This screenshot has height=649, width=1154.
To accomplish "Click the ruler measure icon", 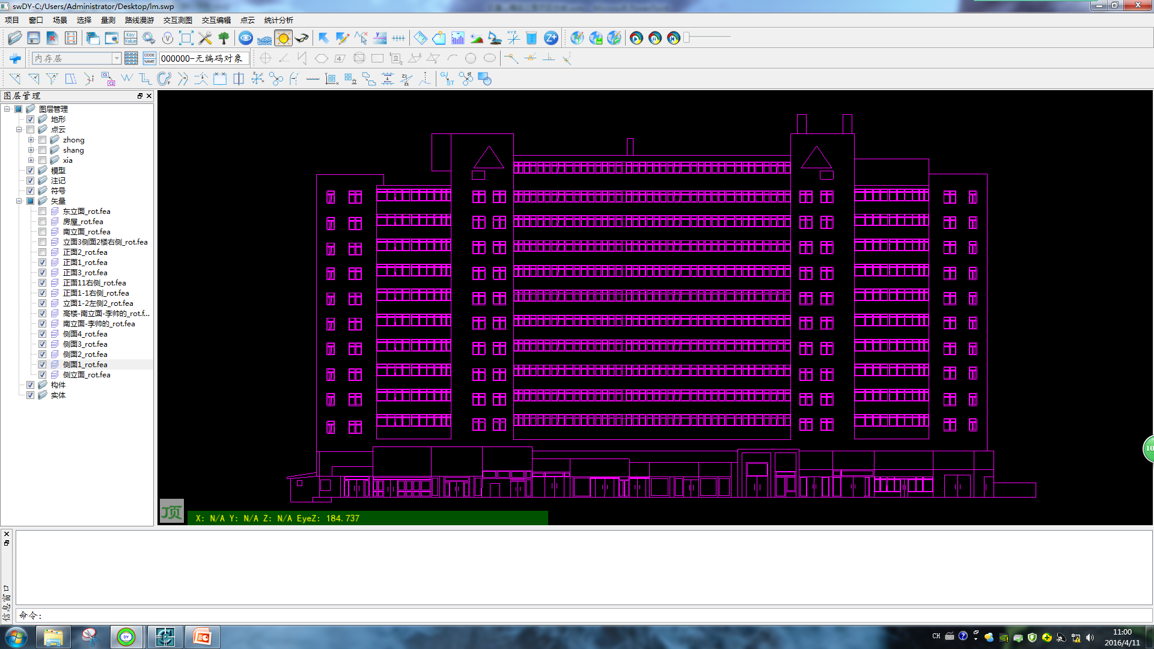I will pos(421,38).
